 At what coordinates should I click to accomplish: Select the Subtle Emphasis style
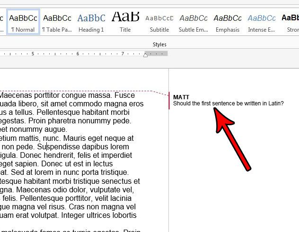click(193, 22)
